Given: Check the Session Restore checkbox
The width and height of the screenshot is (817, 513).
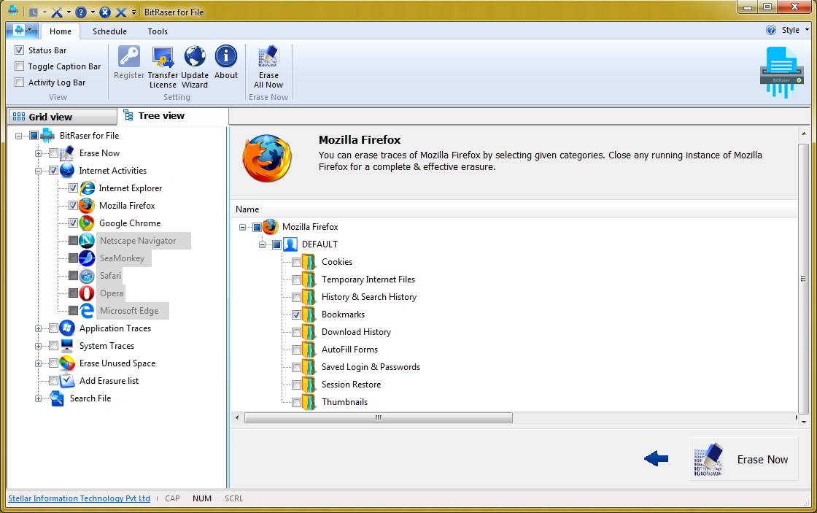Looking at the screenshot, I should 296,385.
